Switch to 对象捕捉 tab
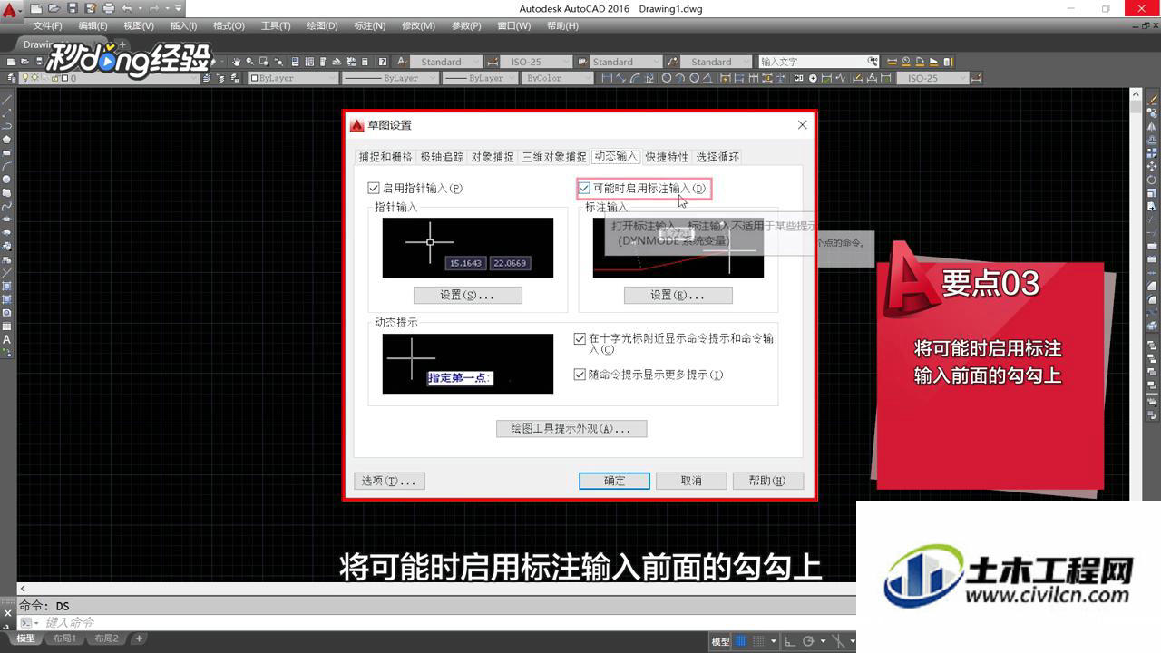The width and height of the screenshot is (1161, 653). (493, 157)
